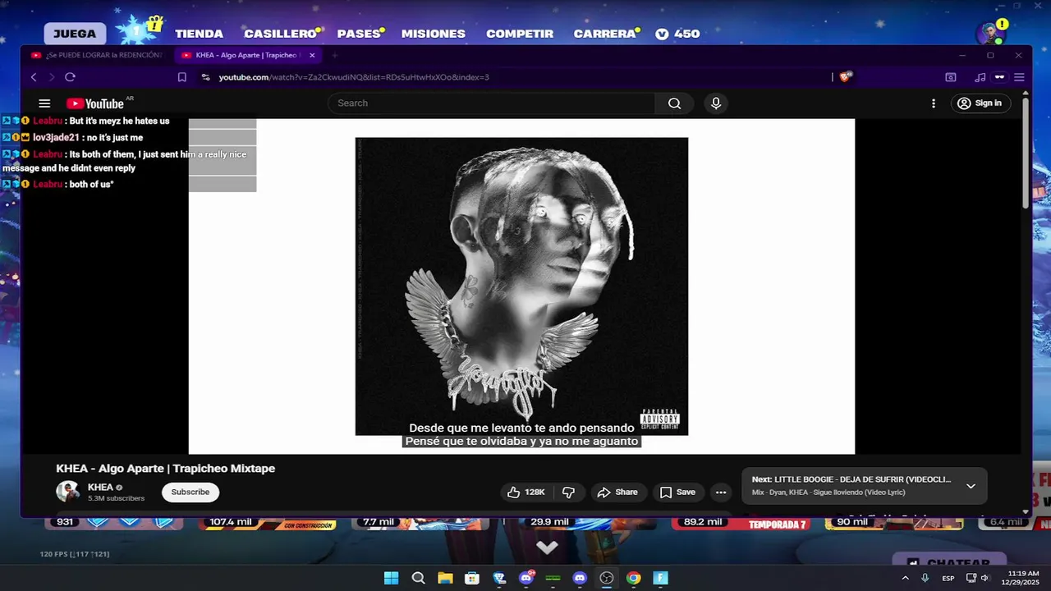Image resolution: width=1051 pixels, height=591 pixels.
Task: Open KHEA channel avatar
Action: tap(67, 492)
